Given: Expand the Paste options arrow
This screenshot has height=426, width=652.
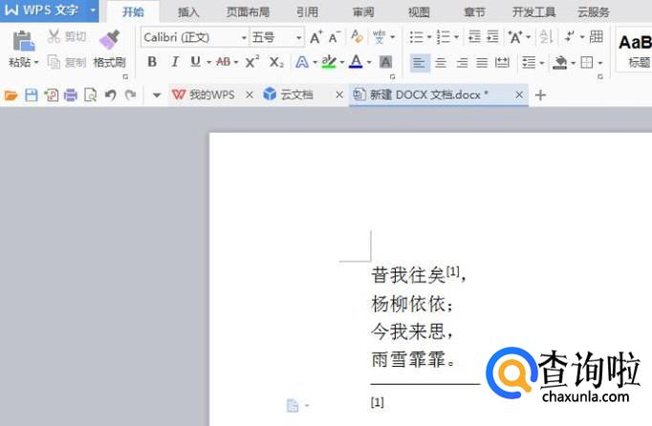Looking at the screenshot, I should click(36, 62).
